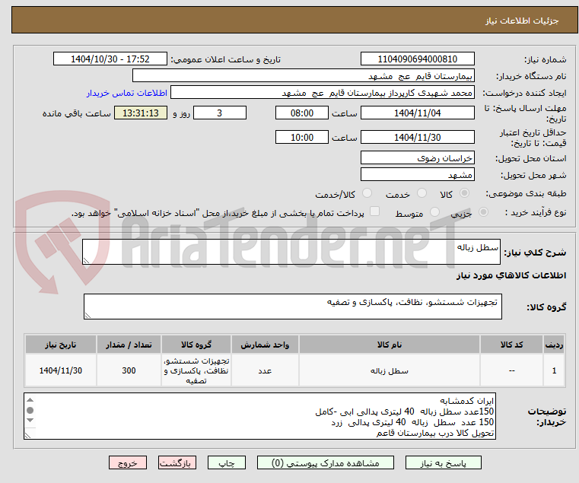Click the table cell تجهیزات شستشو، نظافت
The height and width of the screenshot is (483, 579).
coord(196,370)
